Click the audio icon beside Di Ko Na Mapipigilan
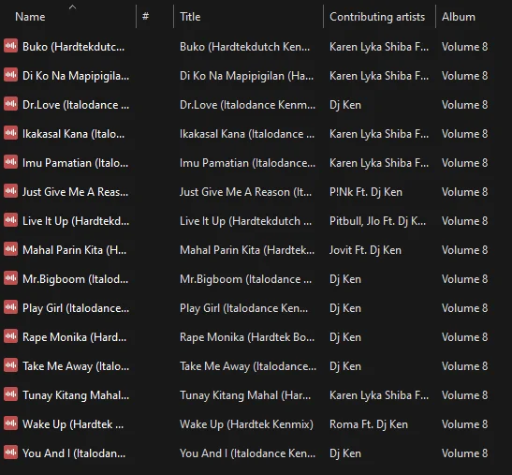Viewport: 512px width, 475px height. (x=11, y=75)
